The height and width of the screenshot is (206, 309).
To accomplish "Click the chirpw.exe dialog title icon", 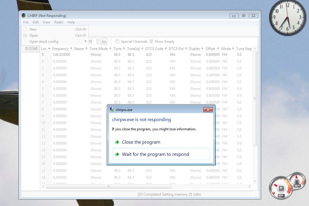I will coord(112,110).
